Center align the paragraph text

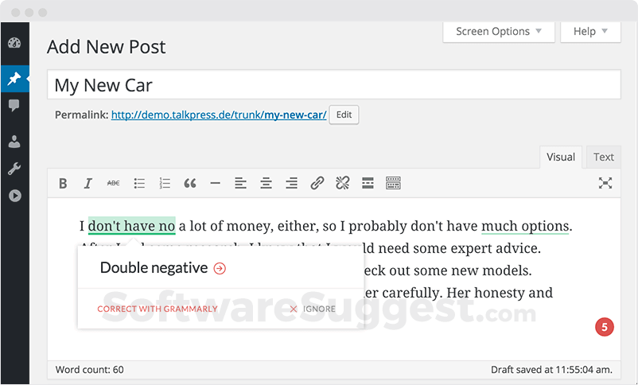[266, 184]
